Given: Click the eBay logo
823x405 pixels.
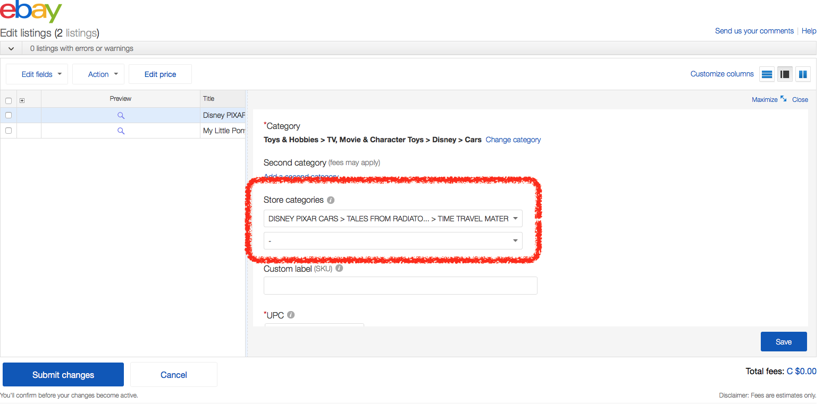Looking at the screenshot, I should point(31,12).
